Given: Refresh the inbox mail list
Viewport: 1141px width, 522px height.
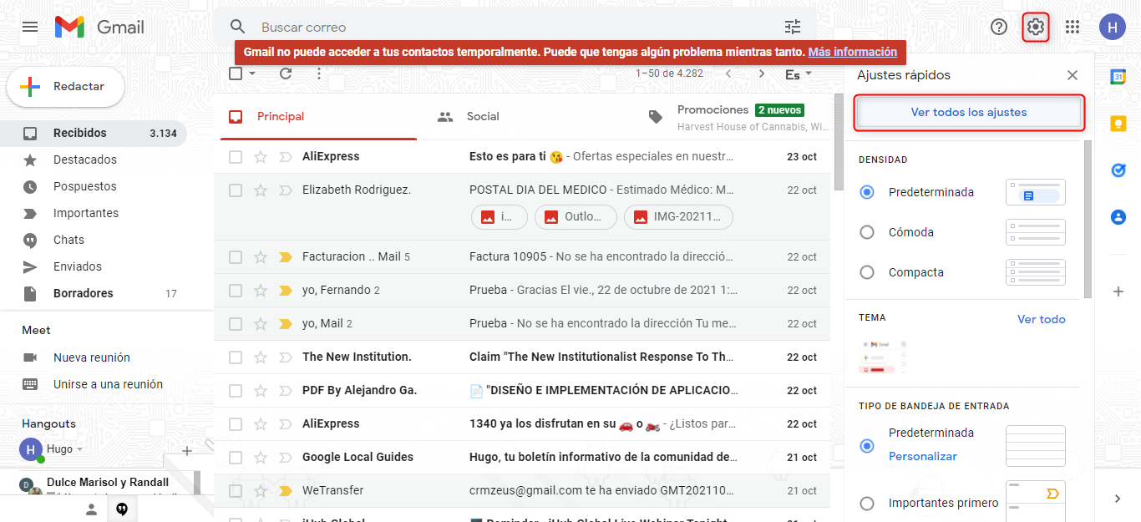Looking at the screenshot, I should [286, 73].
